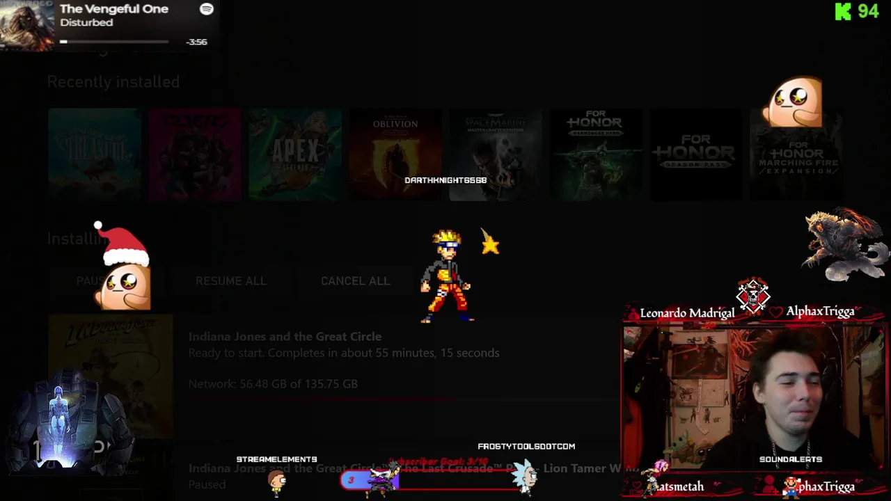Click the CANCEL ALL button
The height and width of the screenshot is (501, 891).
pos(355,281)
